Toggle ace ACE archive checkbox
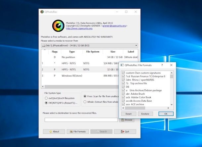The width and height of the screenshot is (202, 147). tap(123, 104)
